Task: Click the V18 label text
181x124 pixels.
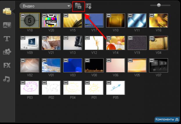Action: coord(30,30)
